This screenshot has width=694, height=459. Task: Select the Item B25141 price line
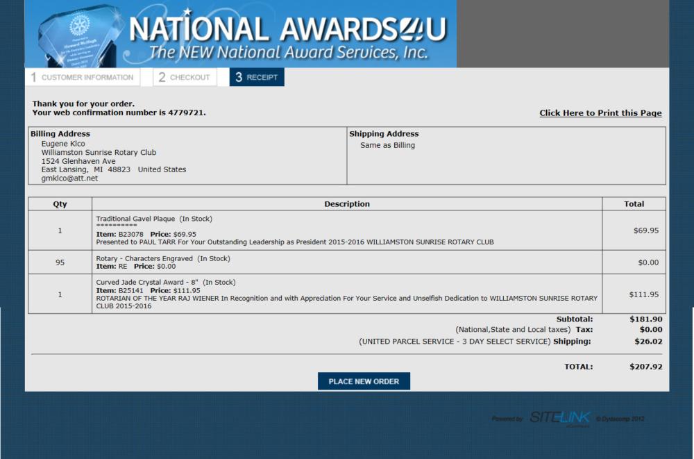pos(149,291)
